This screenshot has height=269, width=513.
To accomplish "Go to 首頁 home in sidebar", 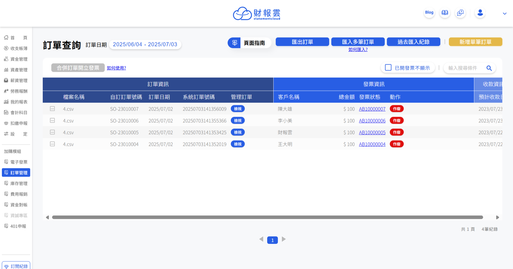I will (x=16, y=38).
